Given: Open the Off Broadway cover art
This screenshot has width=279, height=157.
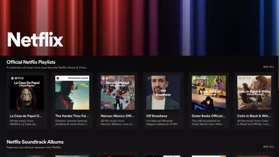Looking at the screenshot, I should [163, 93].
